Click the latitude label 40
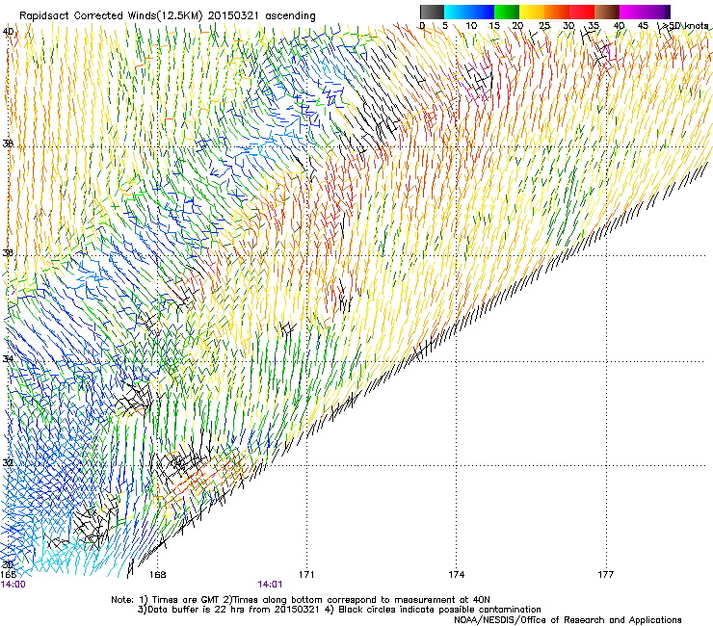The height and width of the screenshot is (626, 713). pos(8,32)
